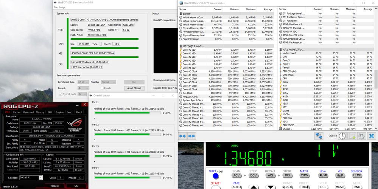The width and height of the screenshot is (378, 189).
Task: Click the Part 1 progress bar
Action: [128, 113]
